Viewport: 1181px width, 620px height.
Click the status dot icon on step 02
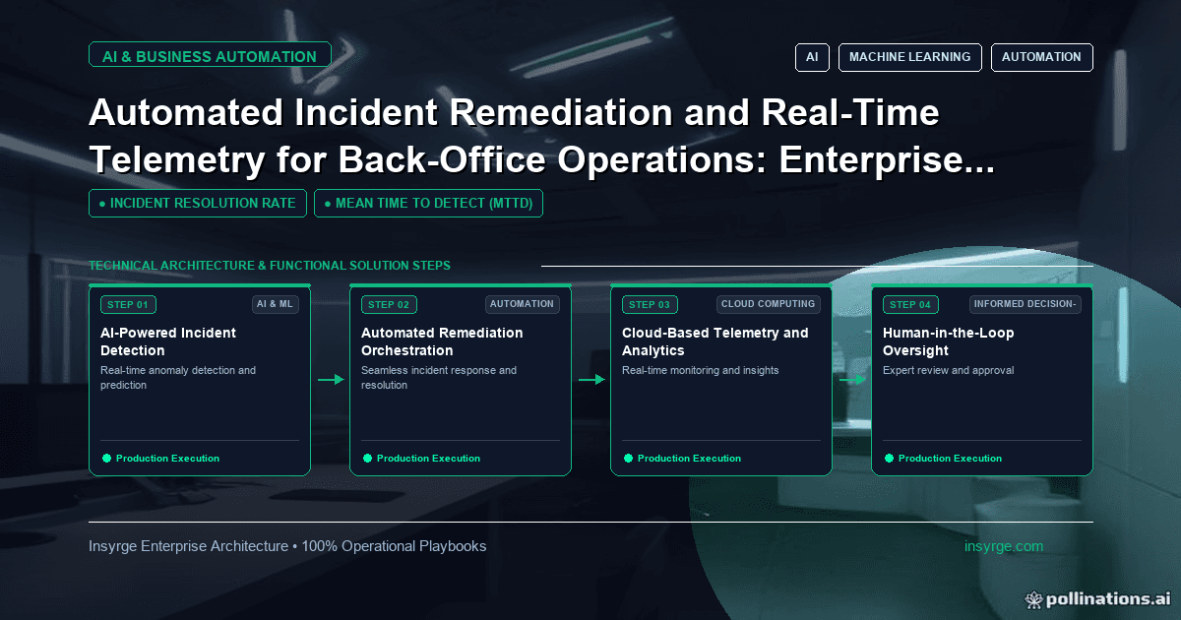(367, 458)
